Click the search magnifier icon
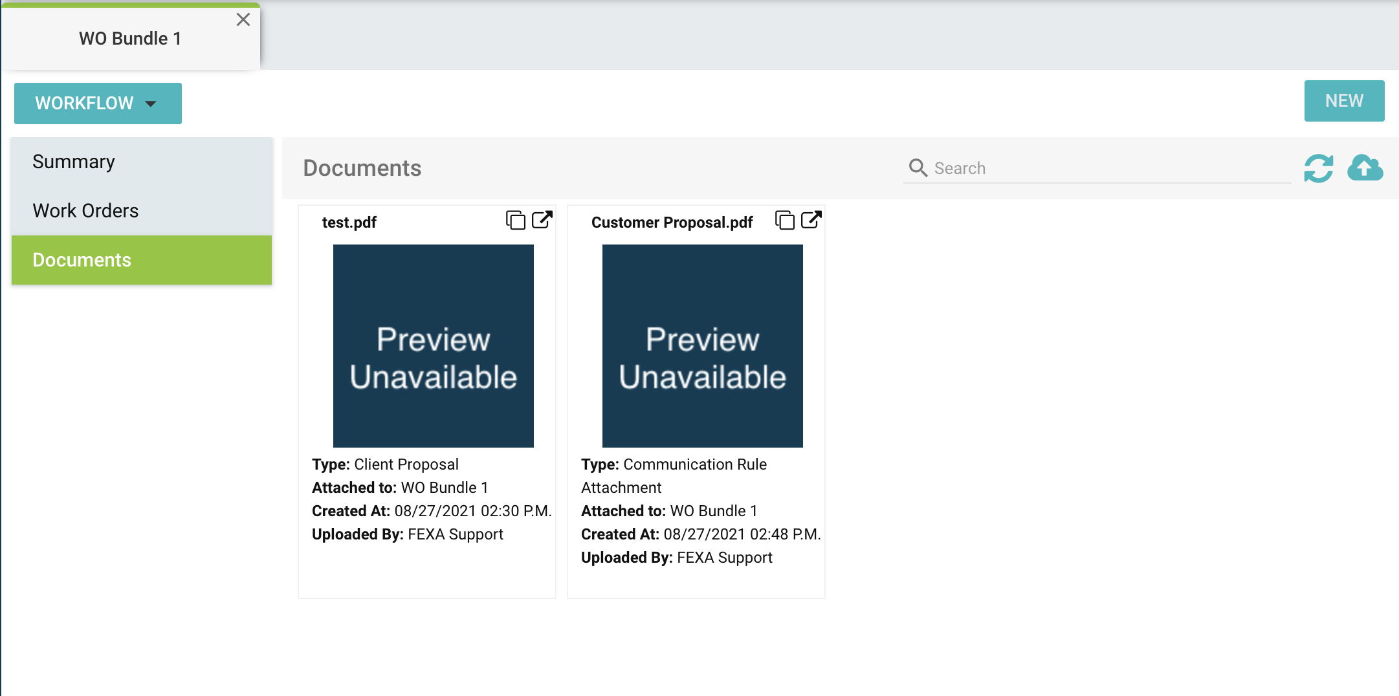This screenshot has width=1399, height=696. point(918,168)
